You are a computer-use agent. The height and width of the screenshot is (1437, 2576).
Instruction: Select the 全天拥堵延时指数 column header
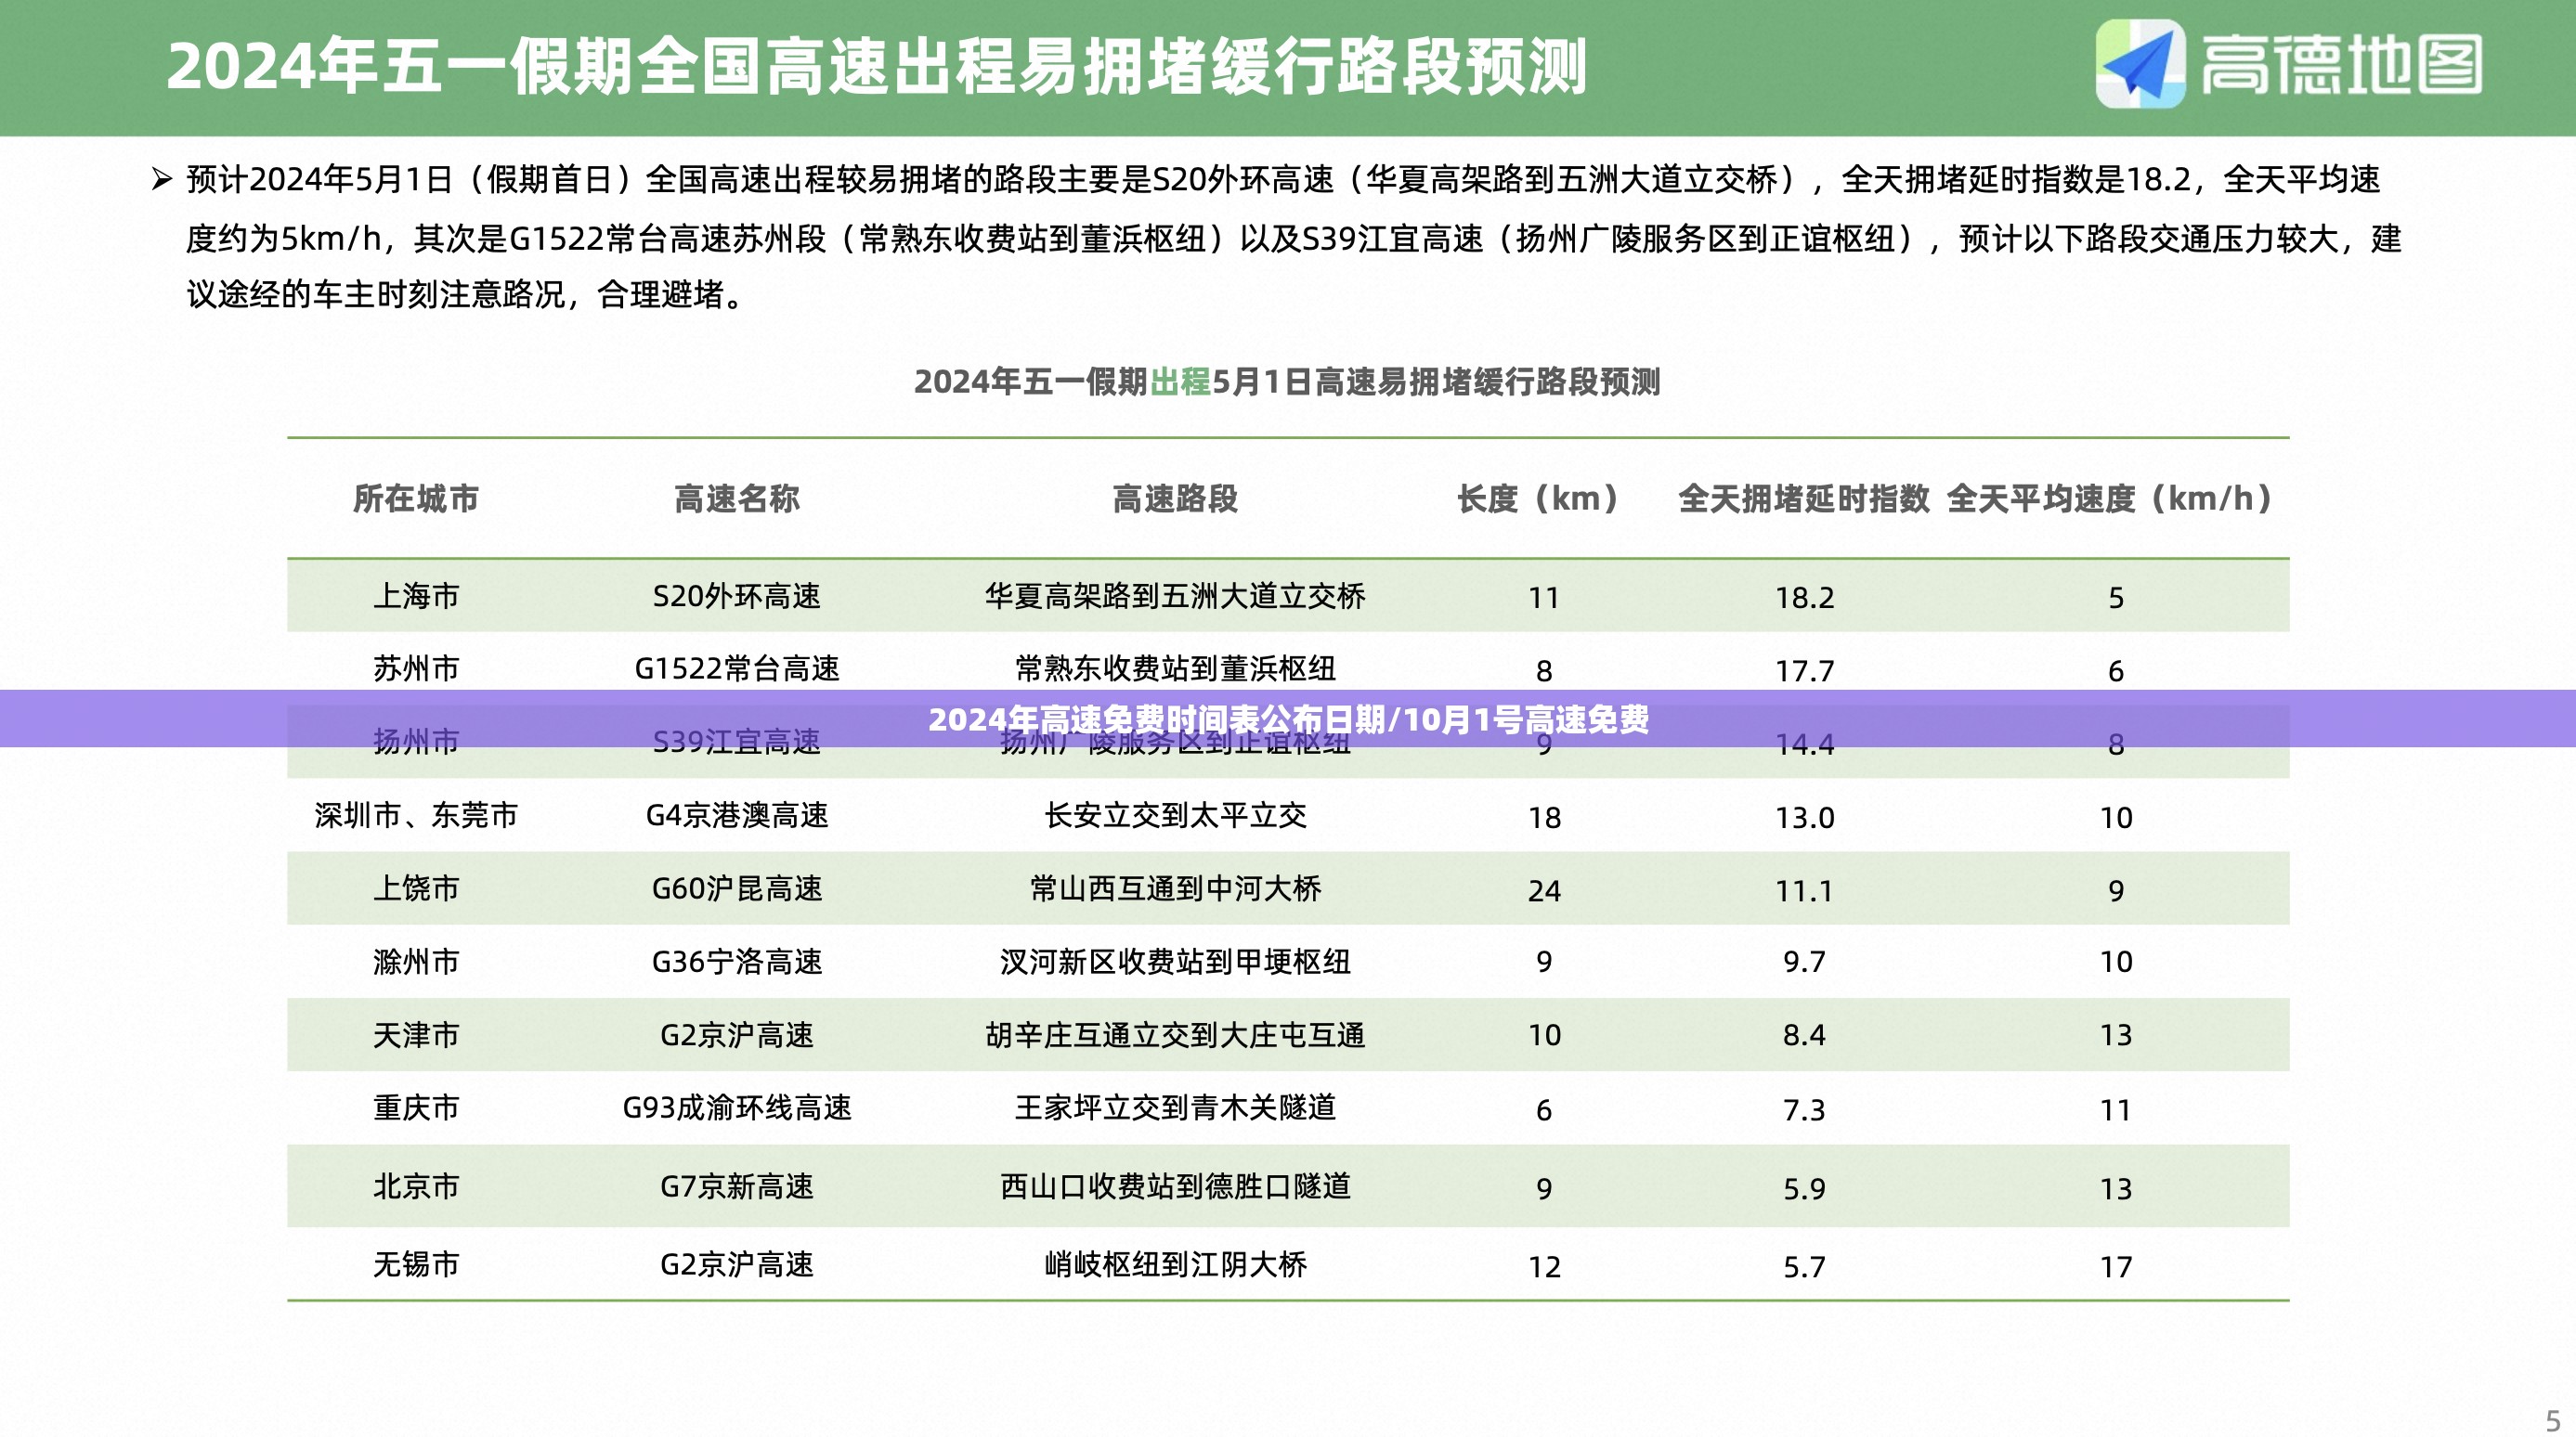pos(1804,498)
